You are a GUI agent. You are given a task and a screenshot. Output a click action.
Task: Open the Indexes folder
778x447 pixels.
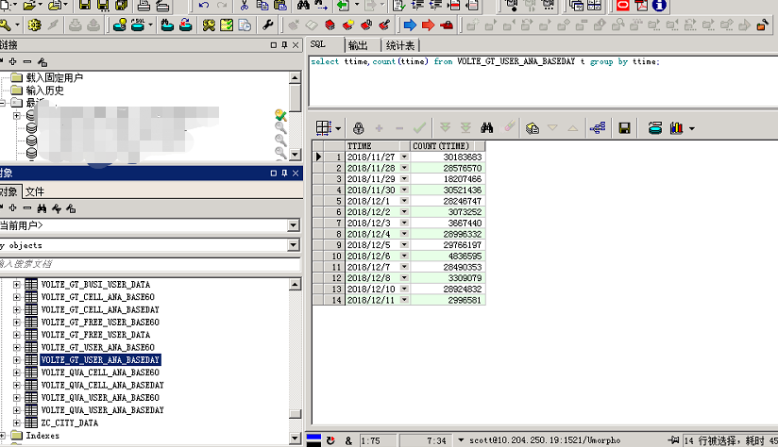point(42,436)
